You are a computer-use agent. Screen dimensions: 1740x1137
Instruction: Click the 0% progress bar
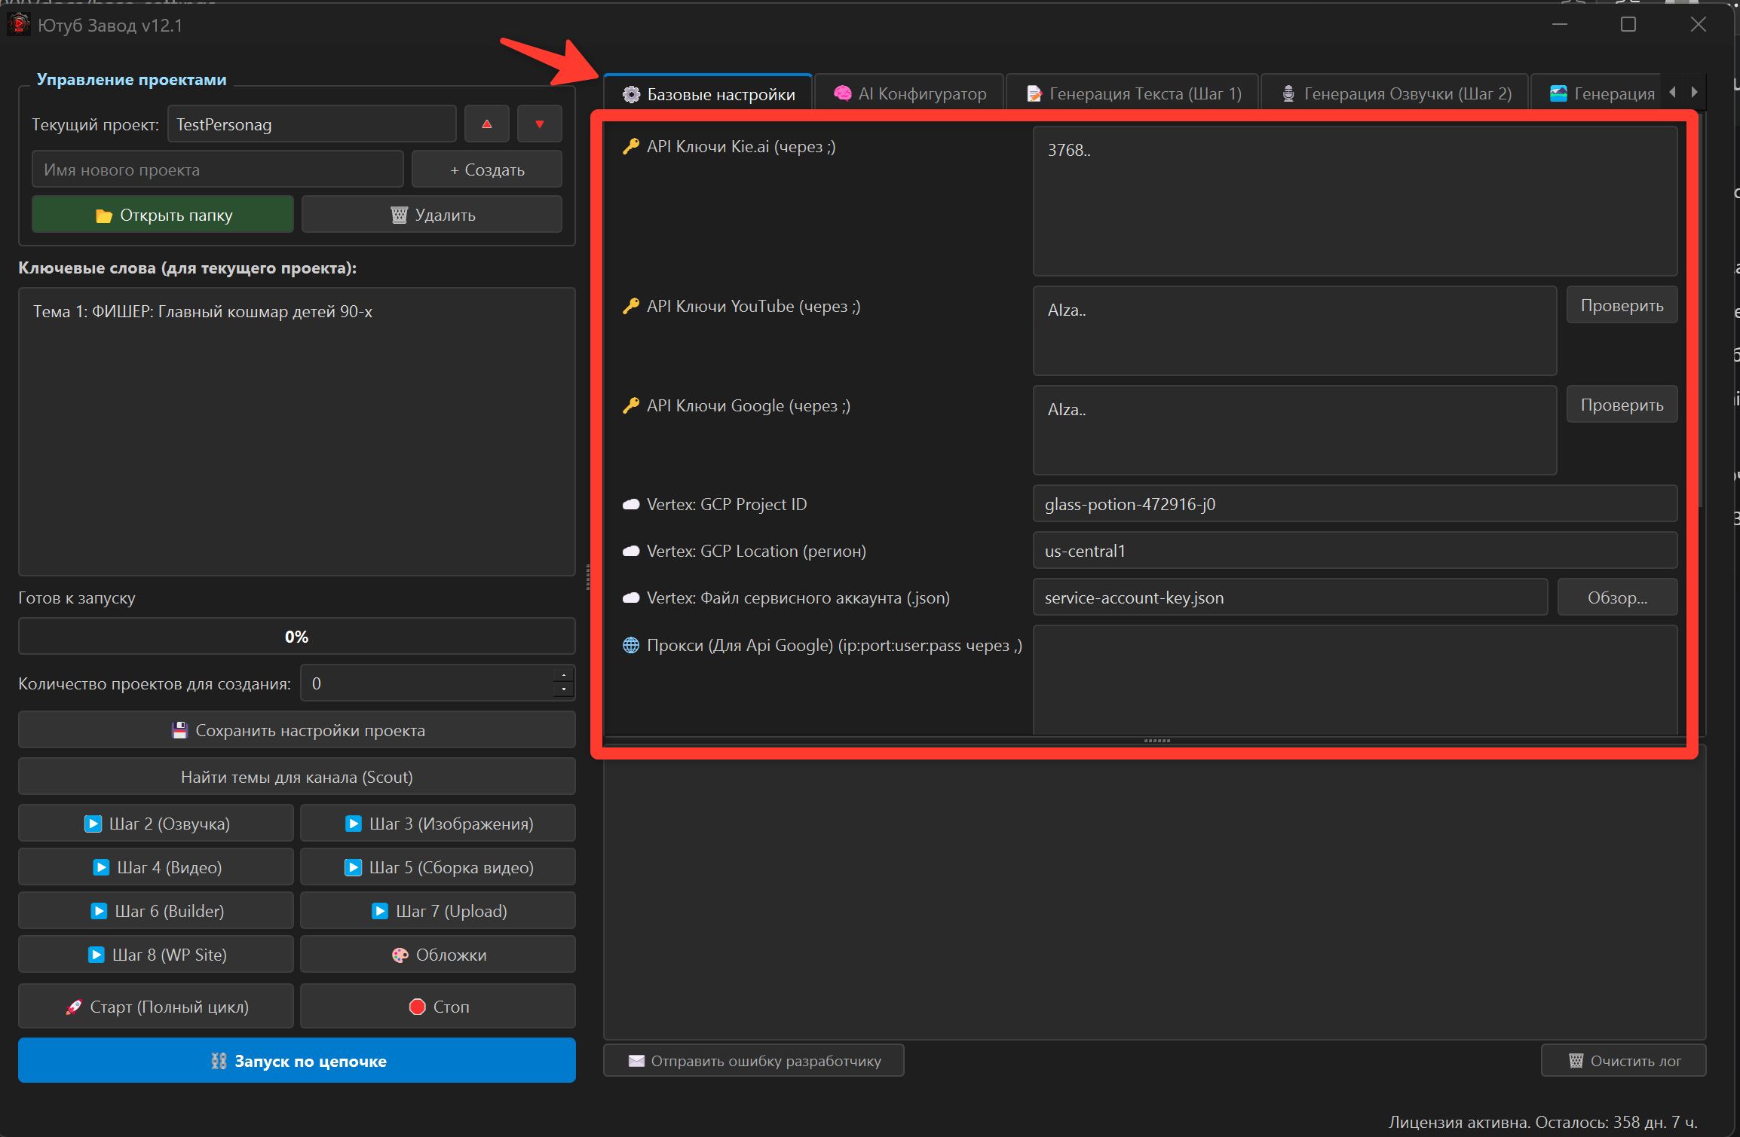click(297, 637)
